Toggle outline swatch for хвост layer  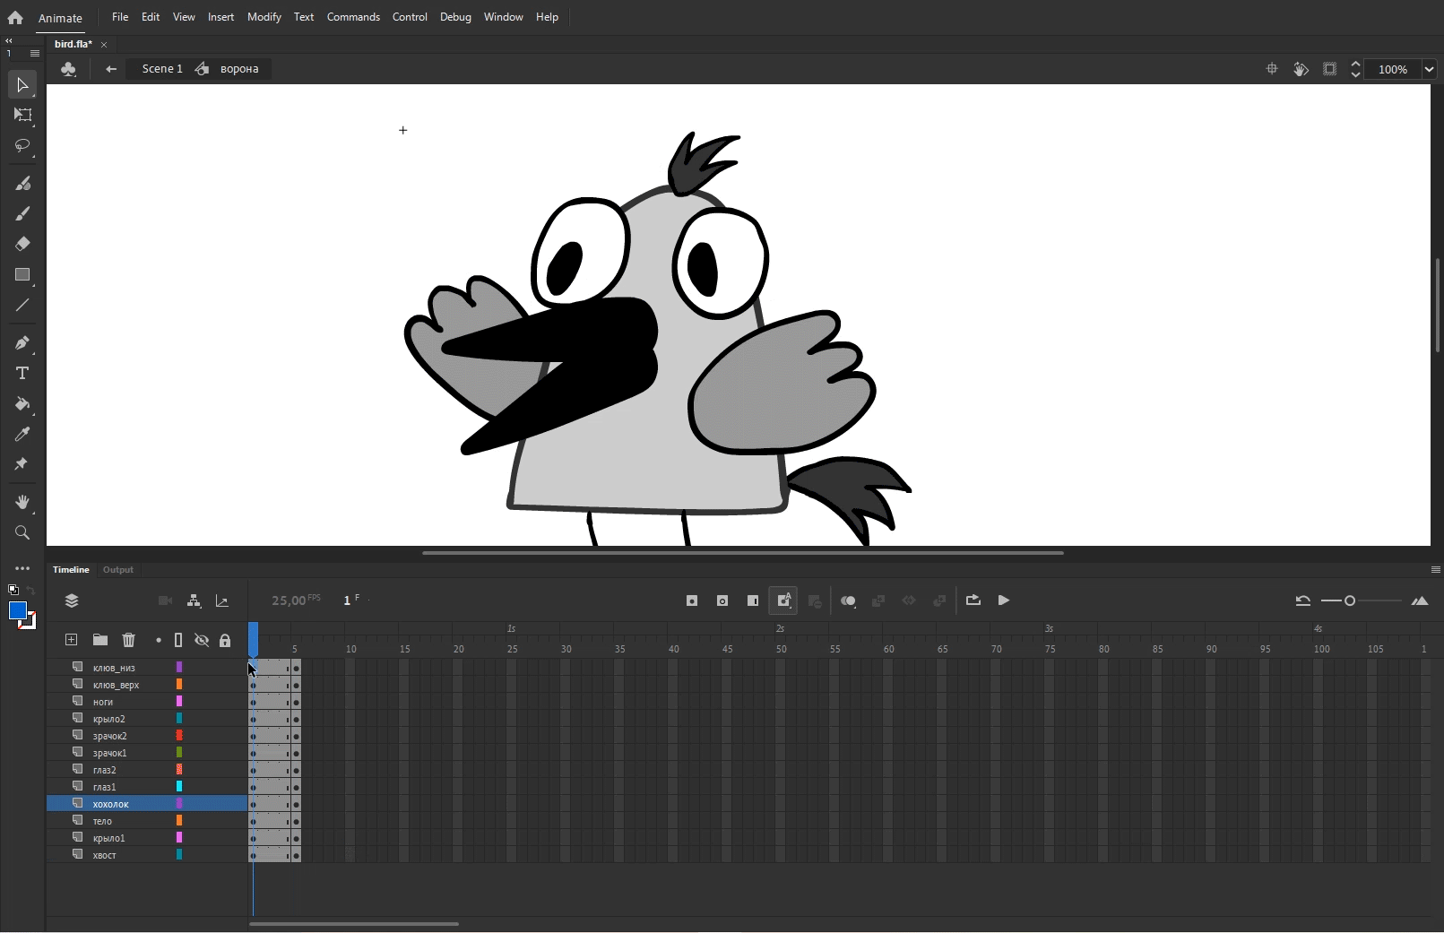(179, 855)
